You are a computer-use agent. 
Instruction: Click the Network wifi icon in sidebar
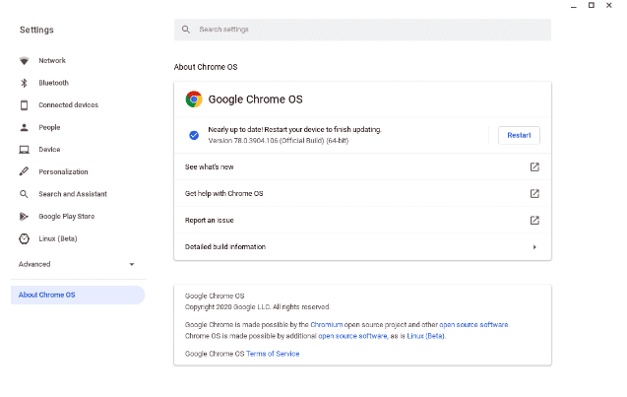tap(24, 61)
